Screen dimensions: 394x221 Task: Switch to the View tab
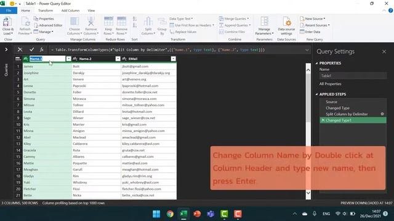pyautogui.click(x=91, y=10)
